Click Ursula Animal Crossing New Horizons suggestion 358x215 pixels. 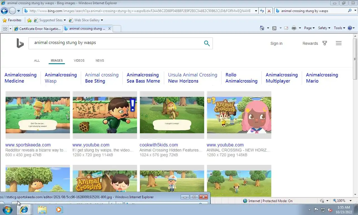(x=193, y=78)
